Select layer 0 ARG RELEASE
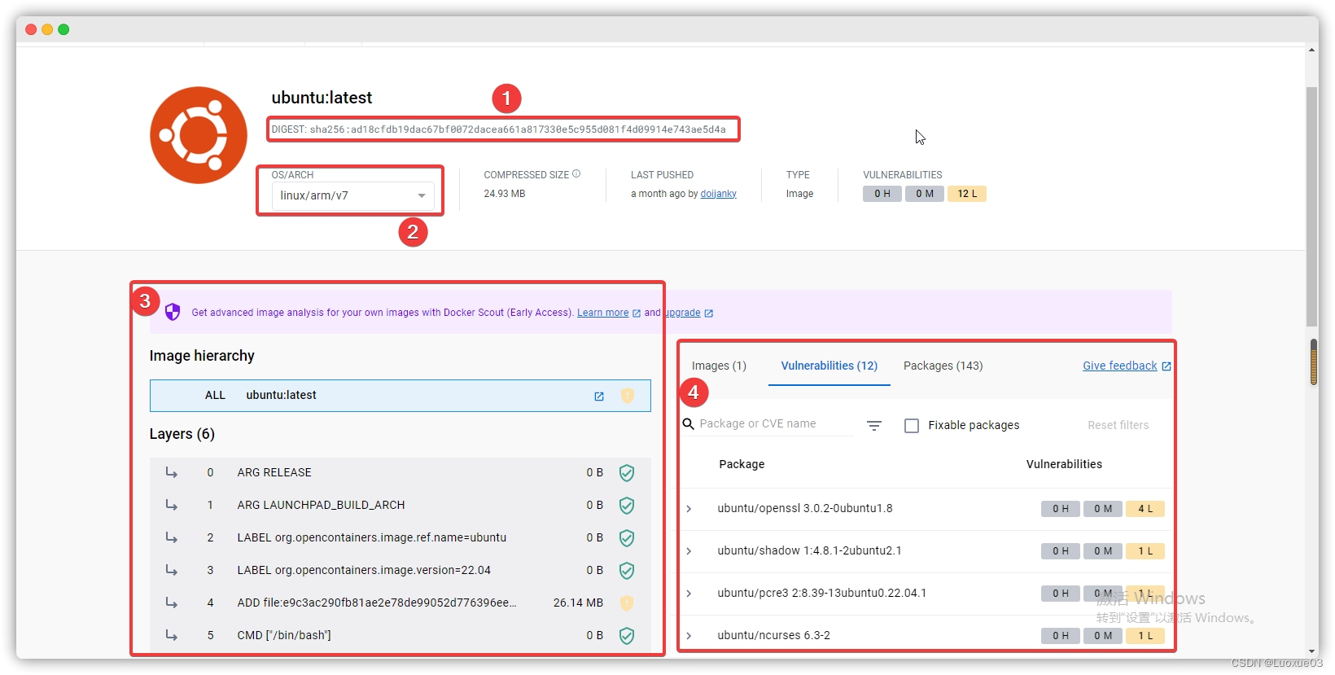 pyautogui.click(x=400, y=473)
